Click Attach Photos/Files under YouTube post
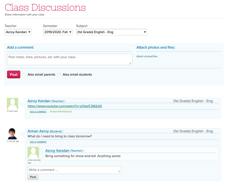The height and width of the screenshot is (185, 228). (x=61, y=112)
